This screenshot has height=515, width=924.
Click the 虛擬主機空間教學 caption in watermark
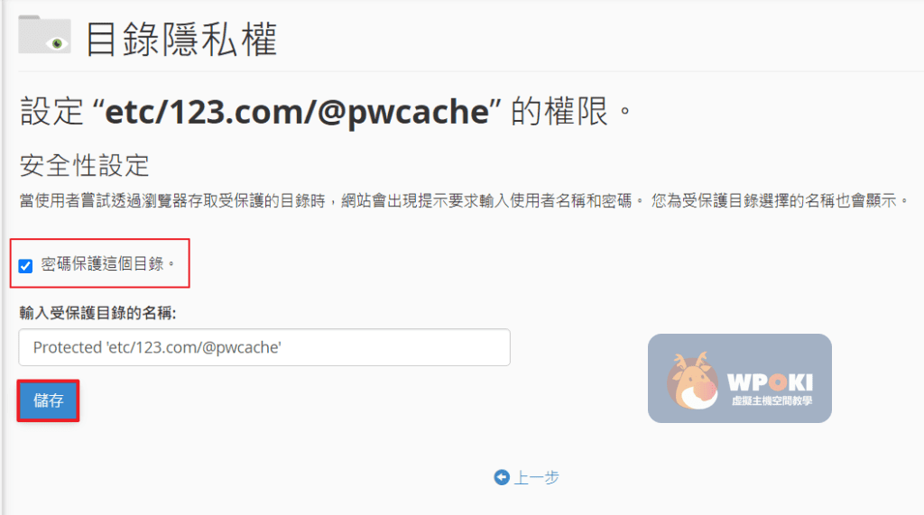772,401
